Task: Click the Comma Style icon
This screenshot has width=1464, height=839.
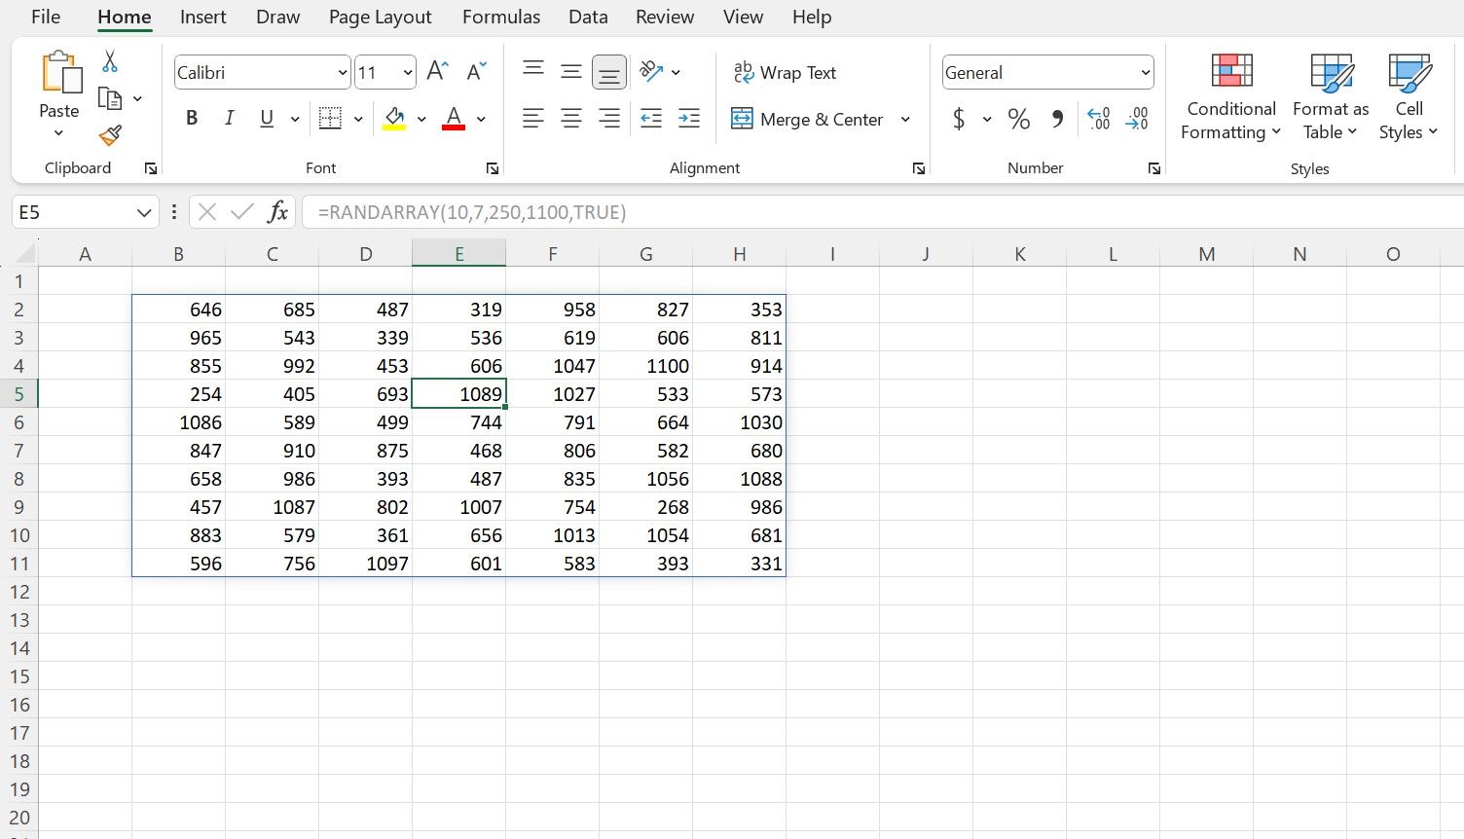Action: (1058, 119)
